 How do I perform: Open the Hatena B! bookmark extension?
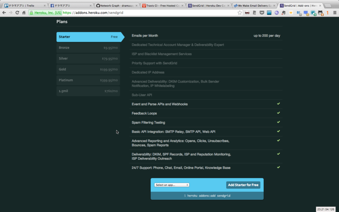coord(299,13)
